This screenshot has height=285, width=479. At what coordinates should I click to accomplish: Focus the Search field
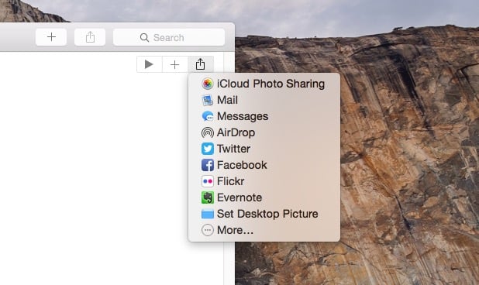point(169,37)
